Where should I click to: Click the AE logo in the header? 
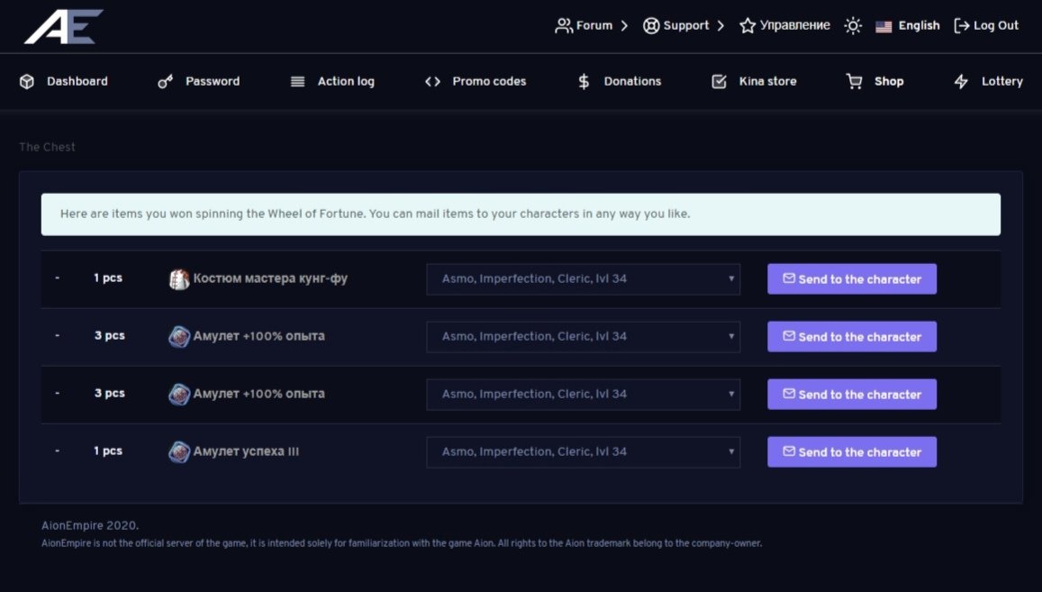63,26
